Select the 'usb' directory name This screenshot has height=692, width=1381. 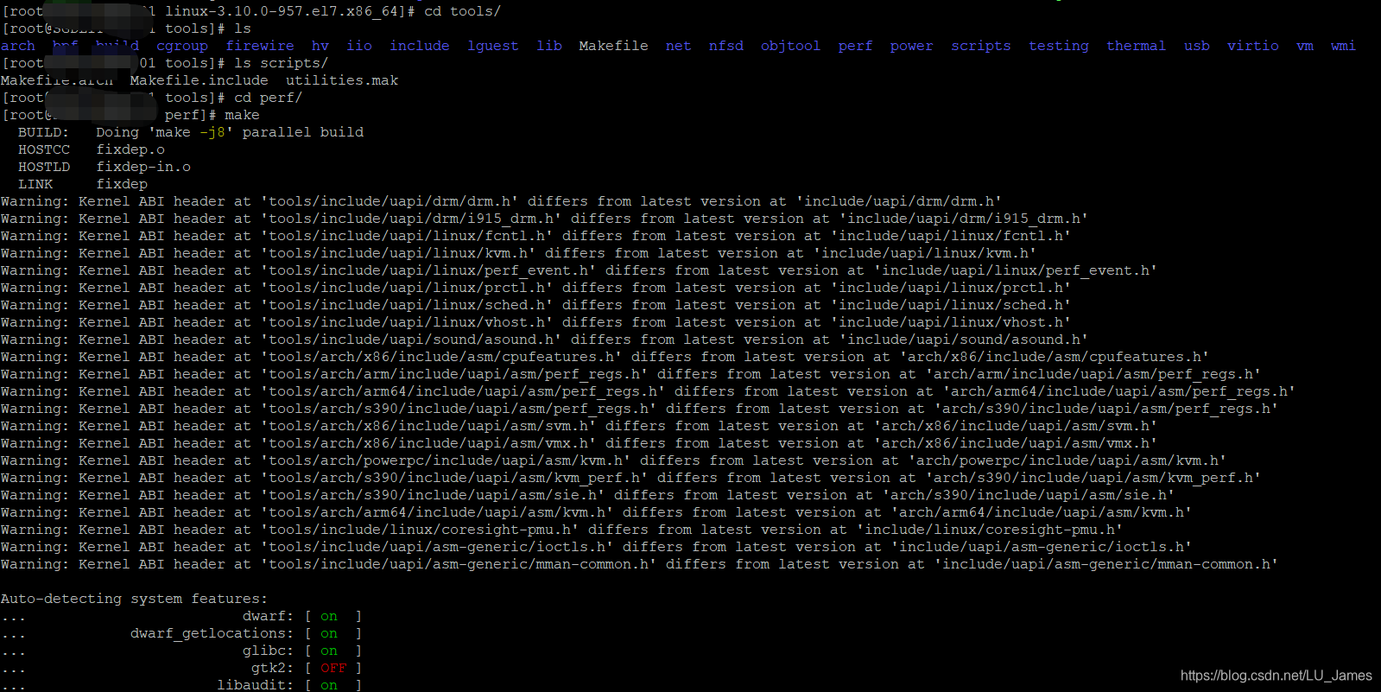1197,46
